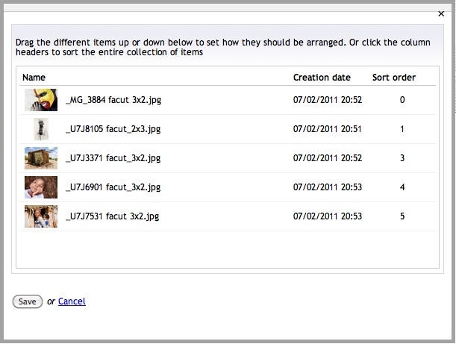
Task: Sort items by the Name column header
Action: pos(34,78)
